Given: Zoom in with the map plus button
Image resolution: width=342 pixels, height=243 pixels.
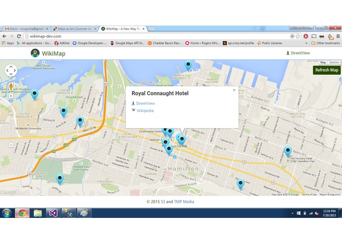Looking at the screenshot, I should coord(11,96).
